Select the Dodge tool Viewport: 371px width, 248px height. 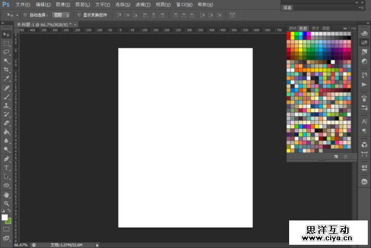pos(6,149)
